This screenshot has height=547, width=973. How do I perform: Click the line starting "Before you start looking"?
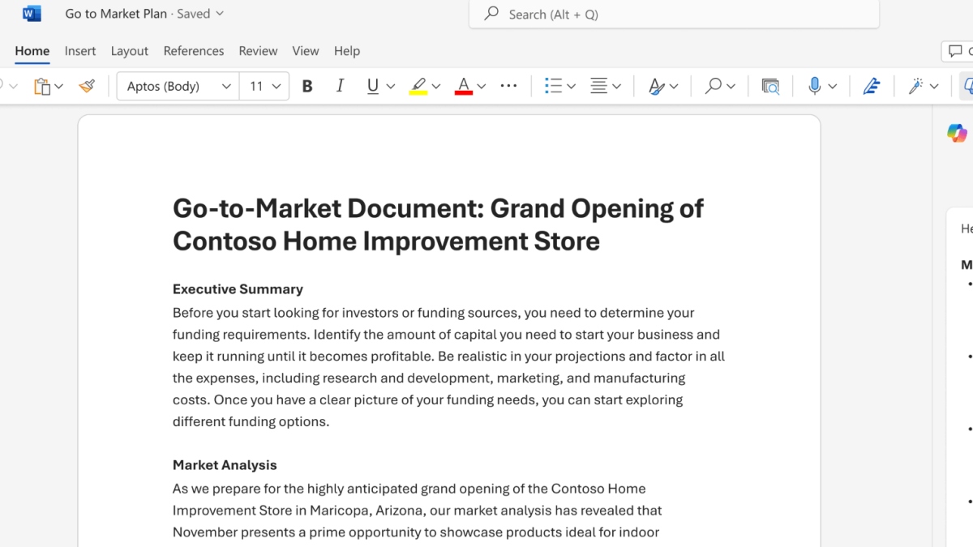click(x=434, y=313)
